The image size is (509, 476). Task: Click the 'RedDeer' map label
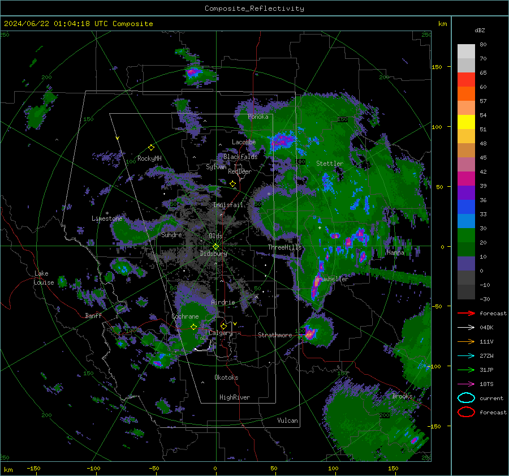(240, 171)
